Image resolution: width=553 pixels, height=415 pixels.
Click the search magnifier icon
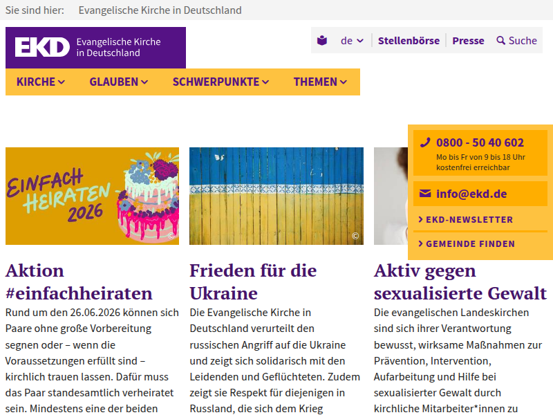(x=501, y=41)
